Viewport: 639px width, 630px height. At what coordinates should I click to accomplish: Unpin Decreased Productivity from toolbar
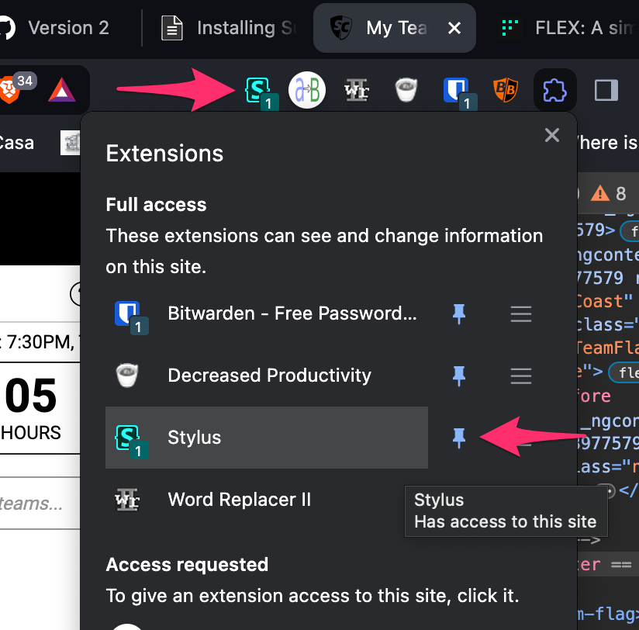coord(459,376)
